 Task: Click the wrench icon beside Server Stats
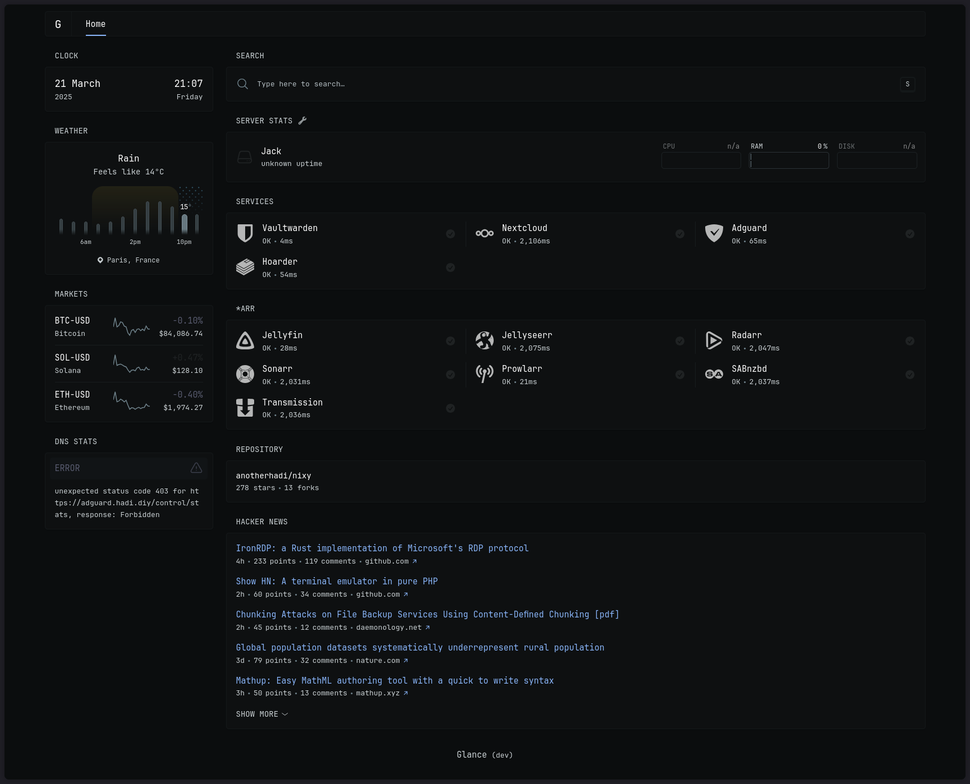pyautogui.click(x=303, y=120)
